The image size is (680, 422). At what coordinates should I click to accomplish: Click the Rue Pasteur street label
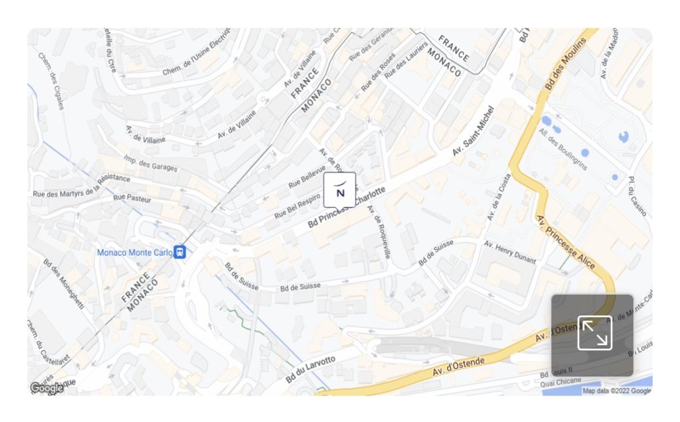132,198
